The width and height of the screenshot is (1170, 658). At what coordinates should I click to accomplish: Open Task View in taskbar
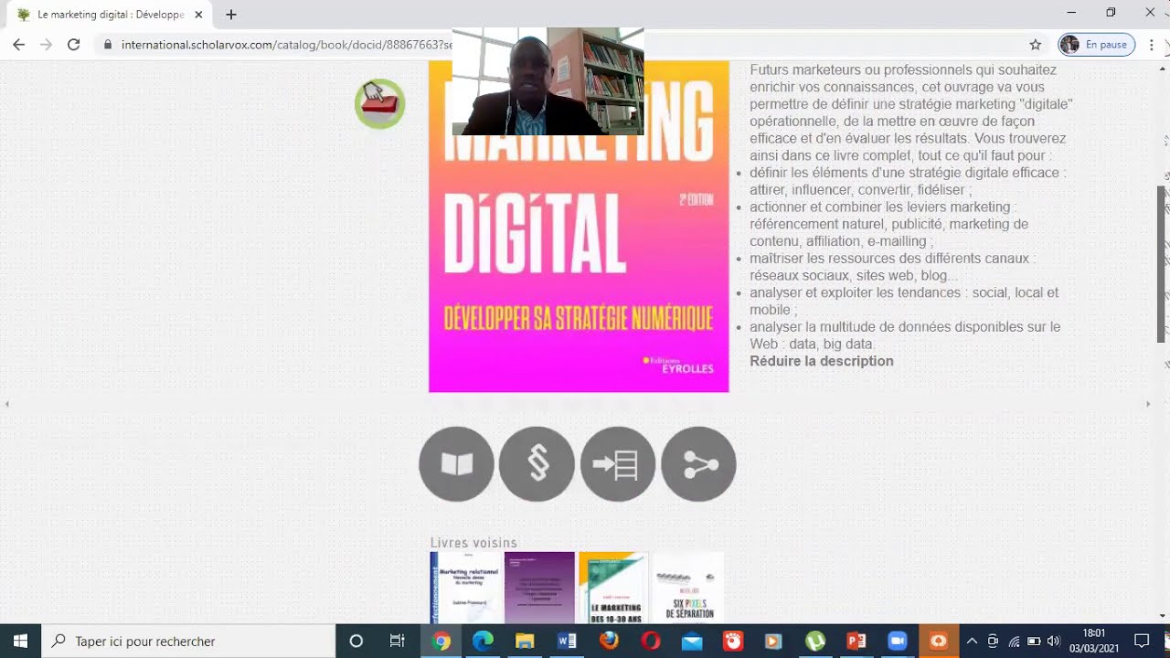coord(397,641)
